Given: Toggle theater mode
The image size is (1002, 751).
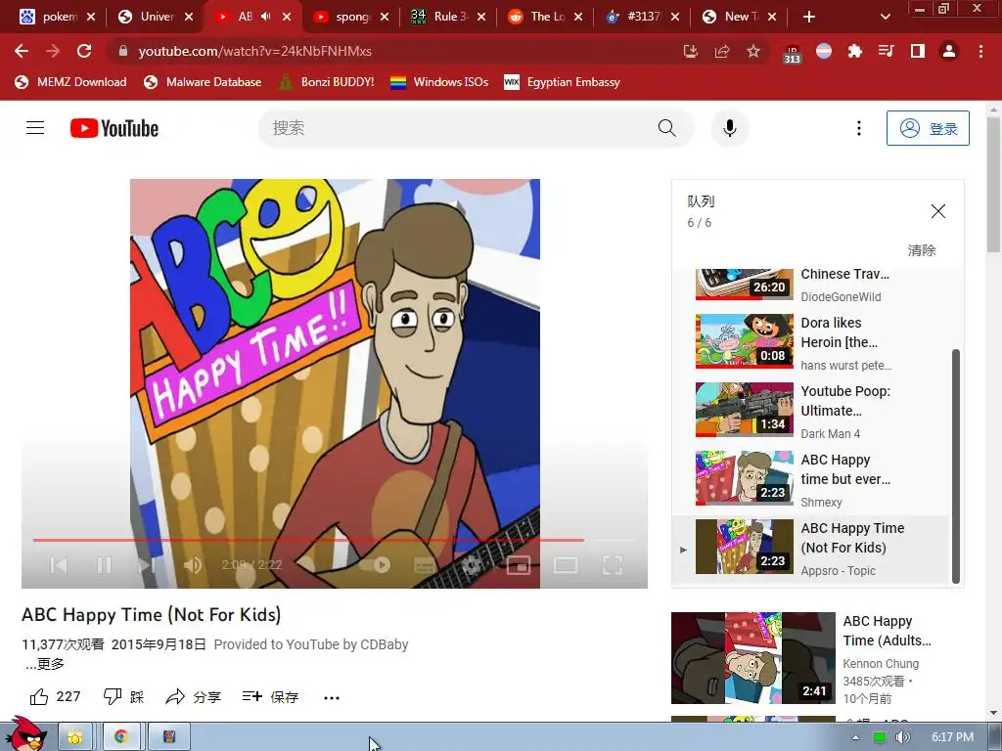Looking at the screenshot, I should pyautogui.click(x=566, y=564).
